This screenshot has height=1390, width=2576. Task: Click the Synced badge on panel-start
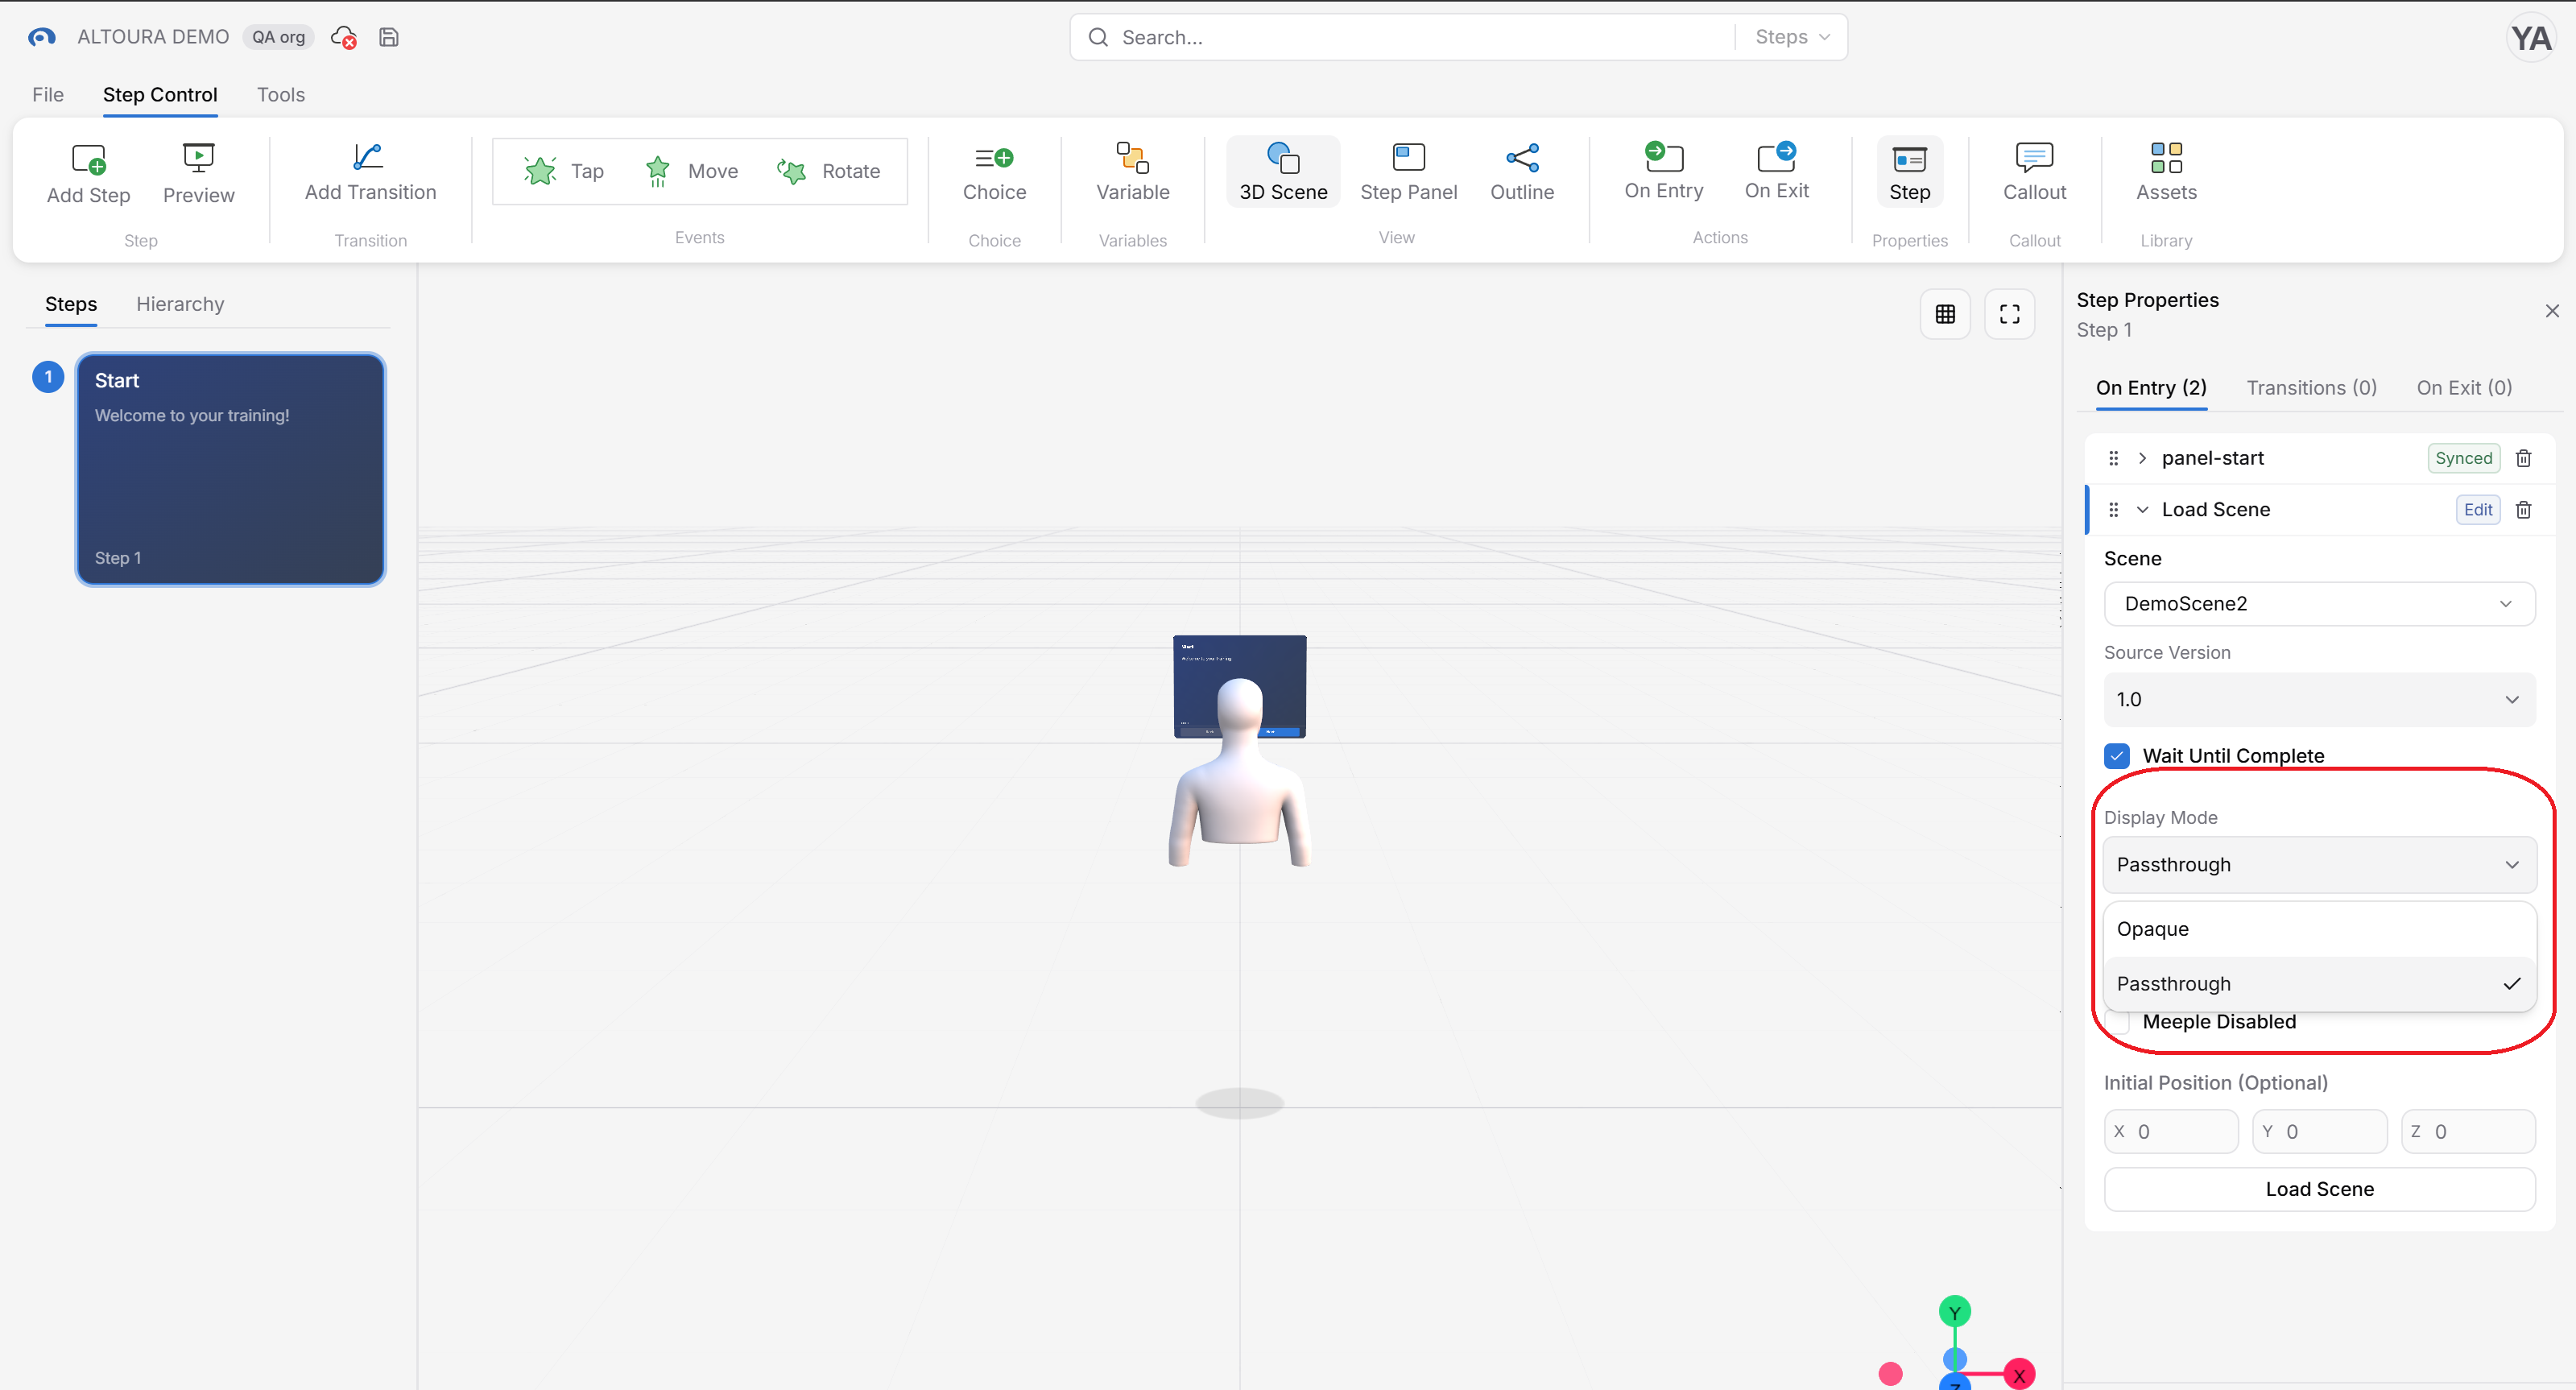click(x=2463, y=458)
